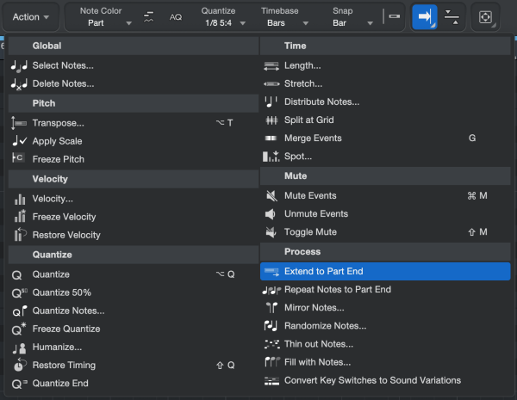Choose Toggle Mute menu item
This screenshot has height=400, width=517.
click(x=385, y=232)
